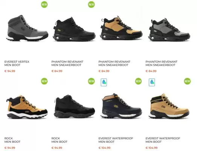
Task: Click NEW badge on black Rock boot
Action: (x=91, y=81)
